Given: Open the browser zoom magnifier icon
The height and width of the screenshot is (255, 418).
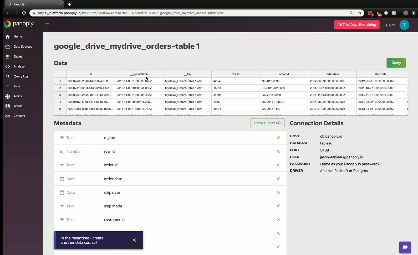Looking at the screenshot, I should [x=351, y=13].
